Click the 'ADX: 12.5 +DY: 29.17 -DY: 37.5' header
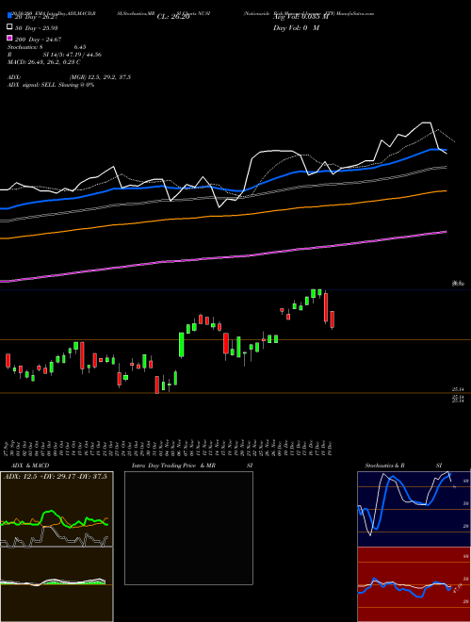 tap(56, 477)
